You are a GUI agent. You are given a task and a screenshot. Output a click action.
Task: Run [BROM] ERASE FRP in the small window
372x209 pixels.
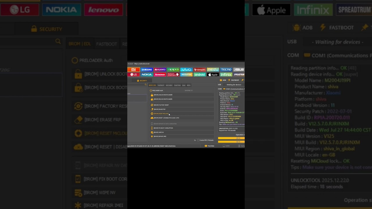tap(182, 109)
